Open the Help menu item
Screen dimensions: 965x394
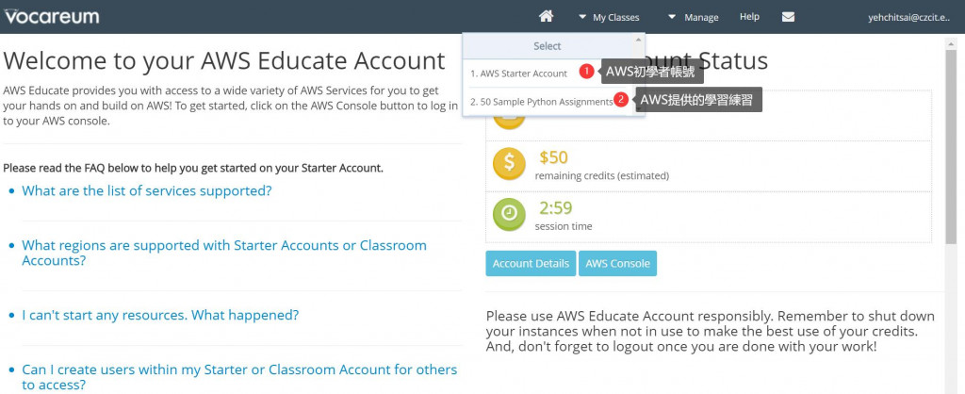749,17
